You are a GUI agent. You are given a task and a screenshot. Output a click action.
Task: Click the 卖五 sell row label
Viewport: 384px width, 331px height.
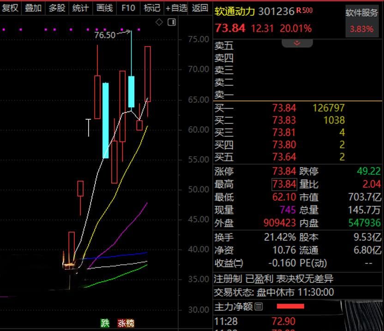(x=224, y=46)
